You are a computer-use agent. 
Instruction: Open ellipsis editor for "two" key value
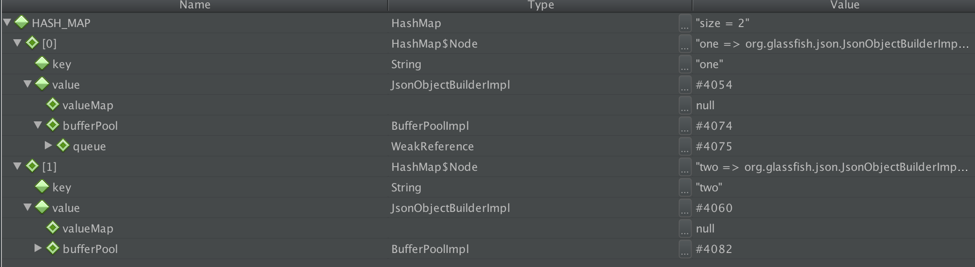[x=685, y=187]
